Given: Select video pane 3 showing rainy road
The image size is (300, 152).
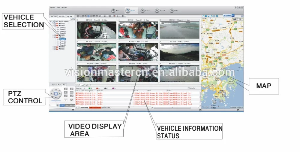Looking at the screenshot, I should 179,30.
